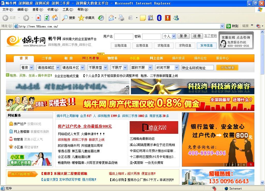Click the security icon in status bar
Screen dimensions: 265x191
tap(214, 188)
